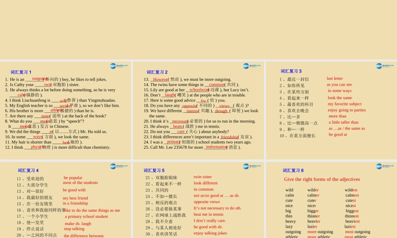Click the SmartEDU logo on slide 词汇复习 3
Screen dimensions: 397x238
tap(378, 67)
